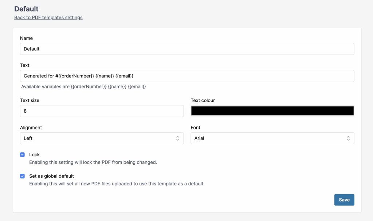Click the Alignment dropdown chevron arrows

(x=177, y=138)
